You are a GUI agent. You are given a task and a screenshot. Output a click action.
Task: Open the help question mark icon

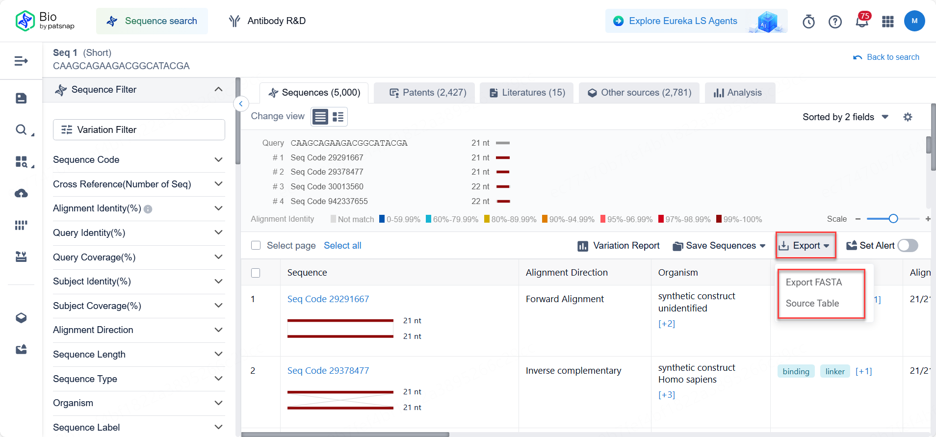tap(835, 22)
